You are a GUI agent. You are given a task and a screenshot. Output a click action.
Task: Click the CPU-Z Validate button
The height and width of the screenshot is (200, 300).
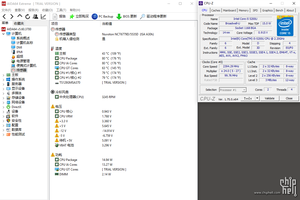(x=270, y=98)
